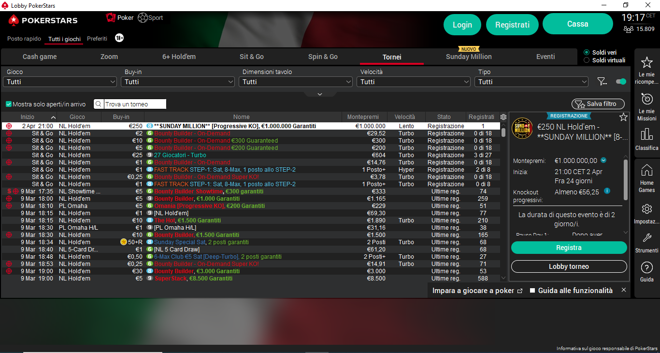Toggle Mostra solo aperti/in arrivo checkbox
The image size is (660, 353).
(x=9, y=104)
